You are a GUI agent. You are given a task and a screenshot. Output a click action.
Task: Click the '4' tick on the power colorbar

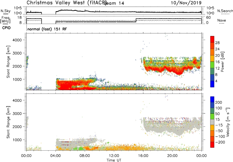[216, 81]
